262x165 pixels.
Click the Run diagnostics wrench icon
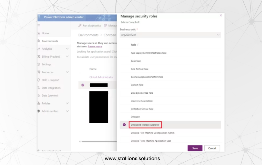pyautogui.click(x=80, y=26)
